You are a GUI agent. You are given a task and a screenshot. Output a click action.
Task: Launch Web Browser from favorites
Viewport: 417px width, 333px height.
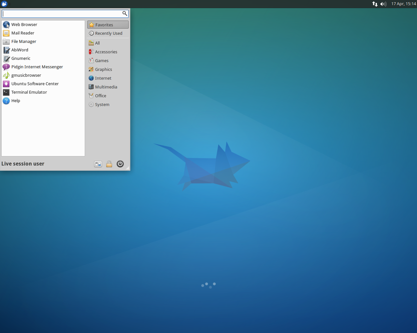tap(43, 25)
